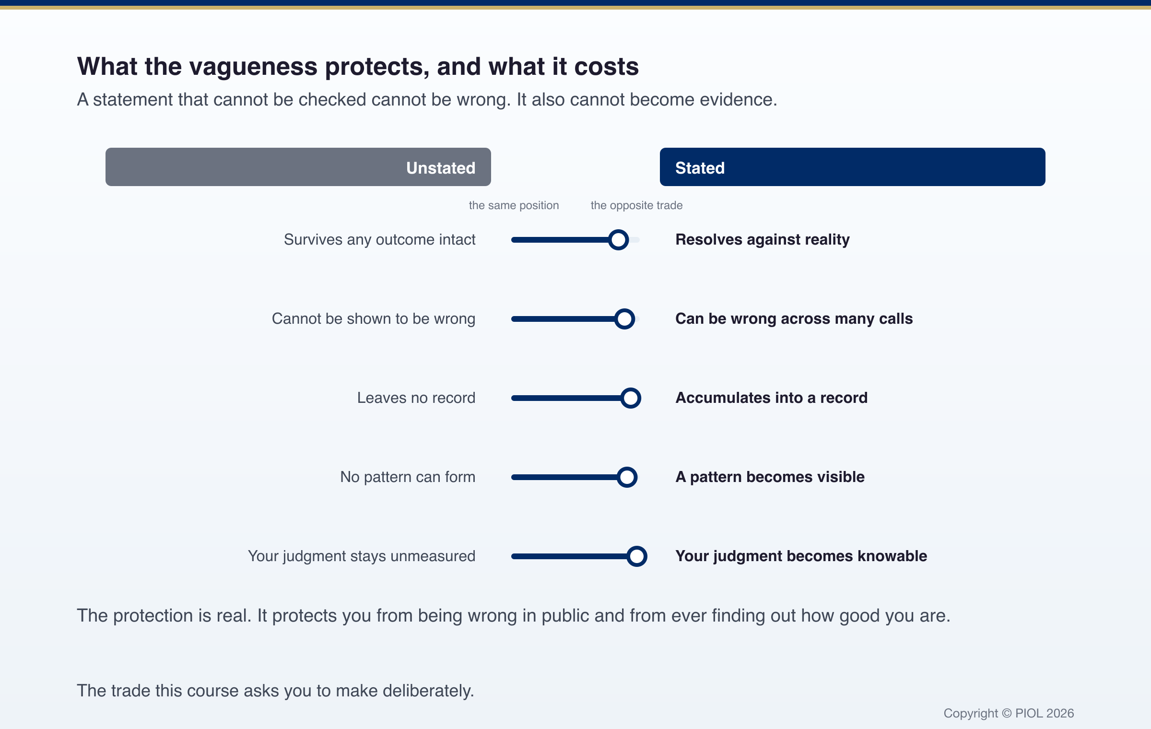Click the 'No pattern can form' label
The width and height of the screenshot is (1151, 729).
[408, 477]
